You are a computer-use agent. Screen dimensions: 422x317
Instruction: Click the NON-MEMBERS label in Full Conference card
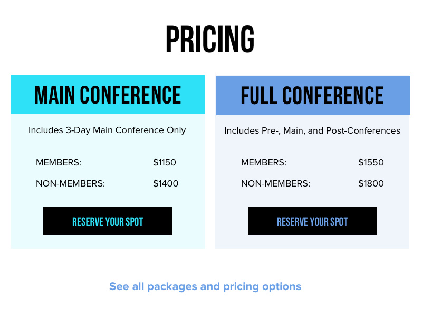(275, 184)
